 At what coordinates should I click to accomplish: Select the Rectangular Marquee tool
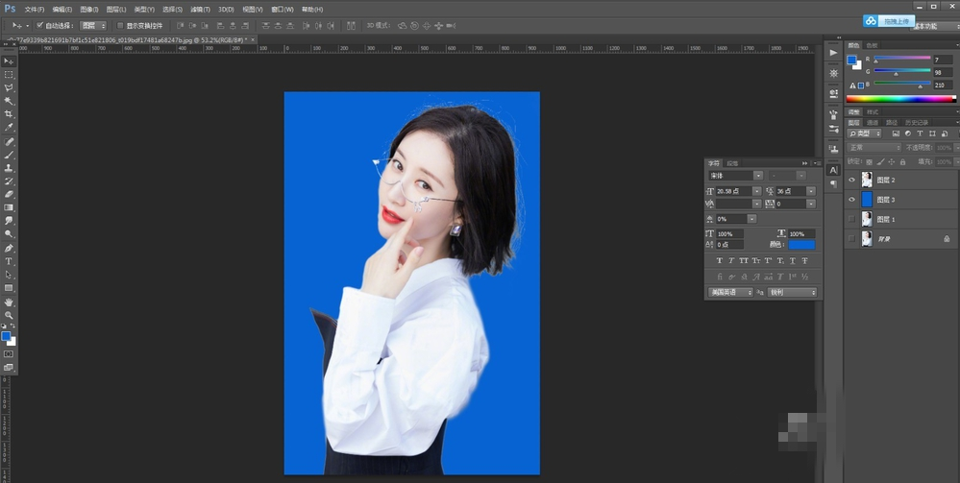[10, 74]
